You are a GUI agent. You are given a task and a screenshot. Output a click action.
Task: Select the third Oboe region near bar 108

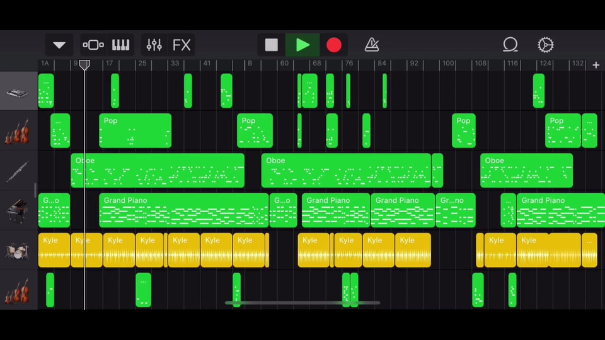(x=526, y=171)
